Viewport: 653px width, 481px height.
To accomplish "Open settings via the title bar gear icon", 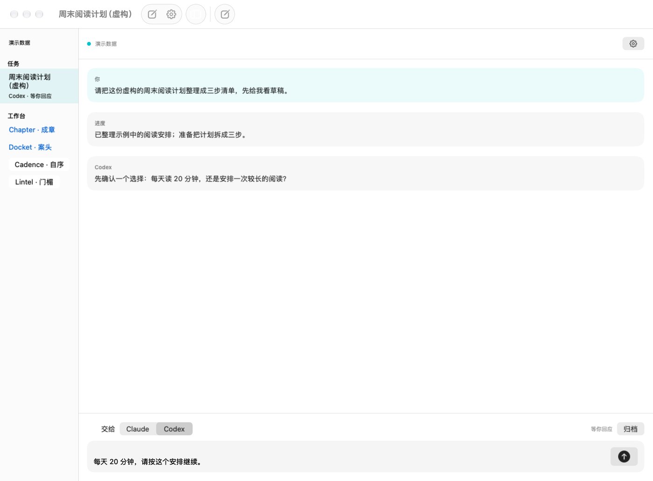I will click(171, 14).
